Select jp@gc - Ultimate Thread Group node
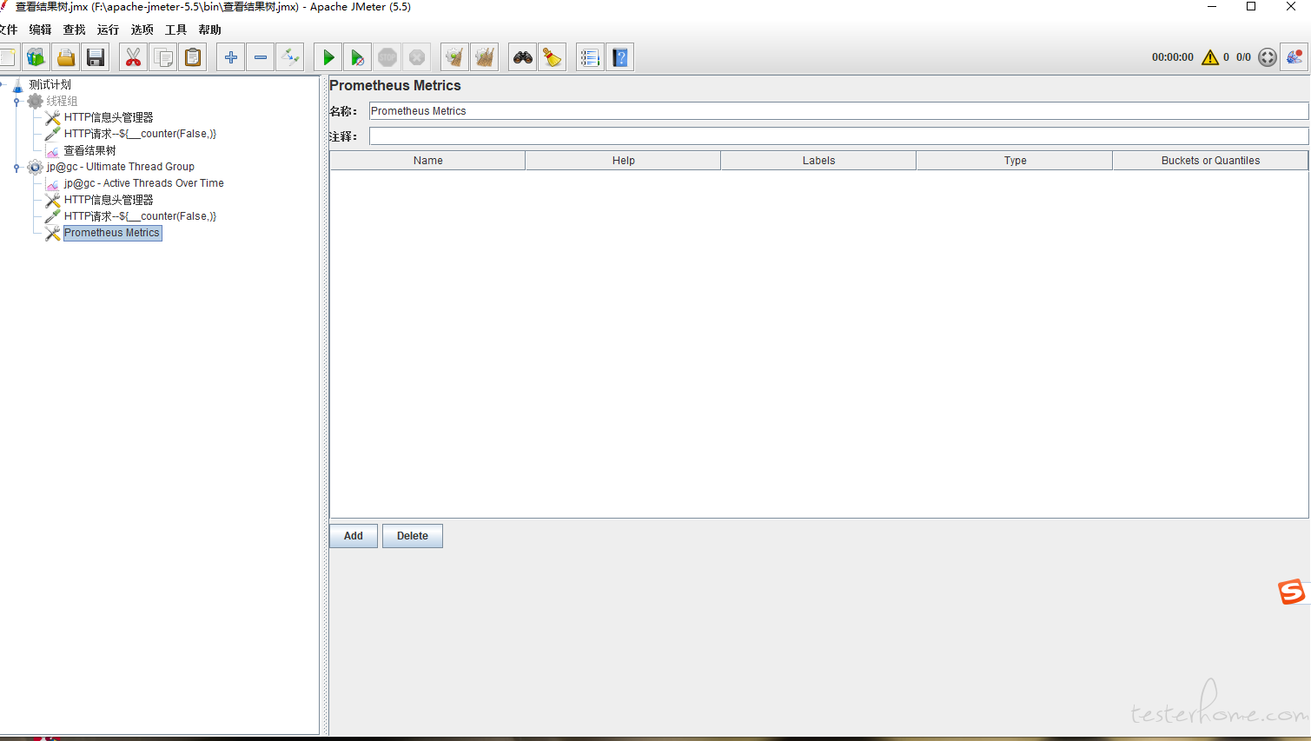 click(120, 167)
